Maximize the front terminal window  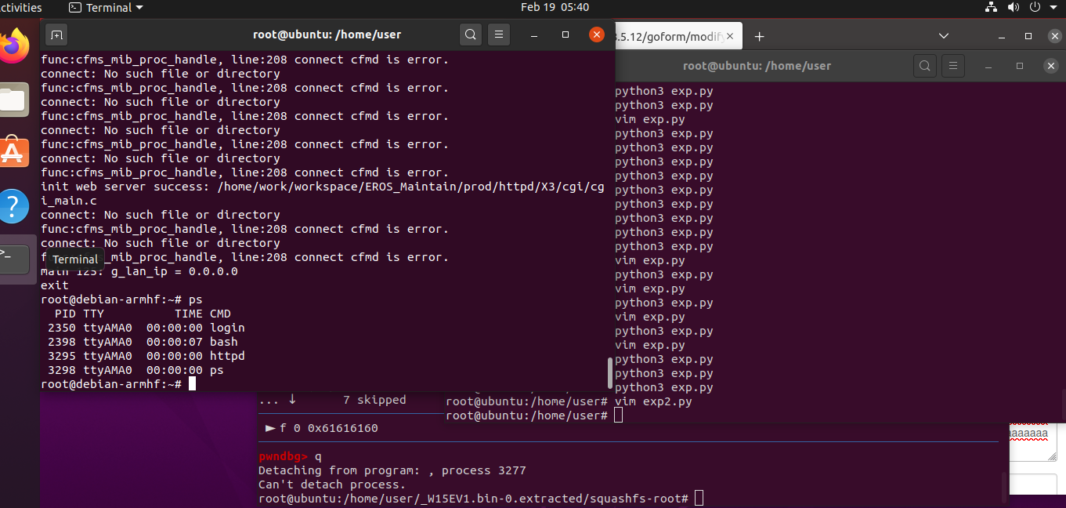point(566,34)
